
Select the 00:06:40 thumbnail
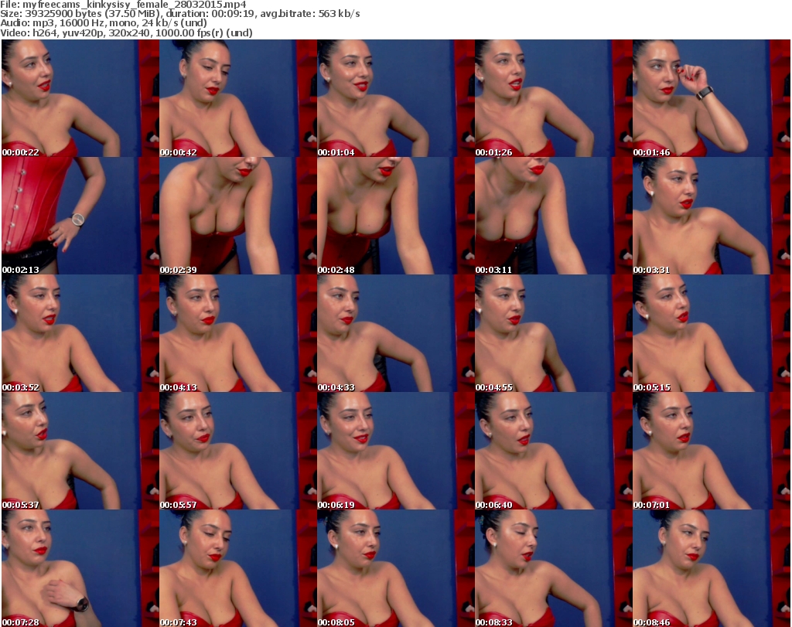point(553,451)
